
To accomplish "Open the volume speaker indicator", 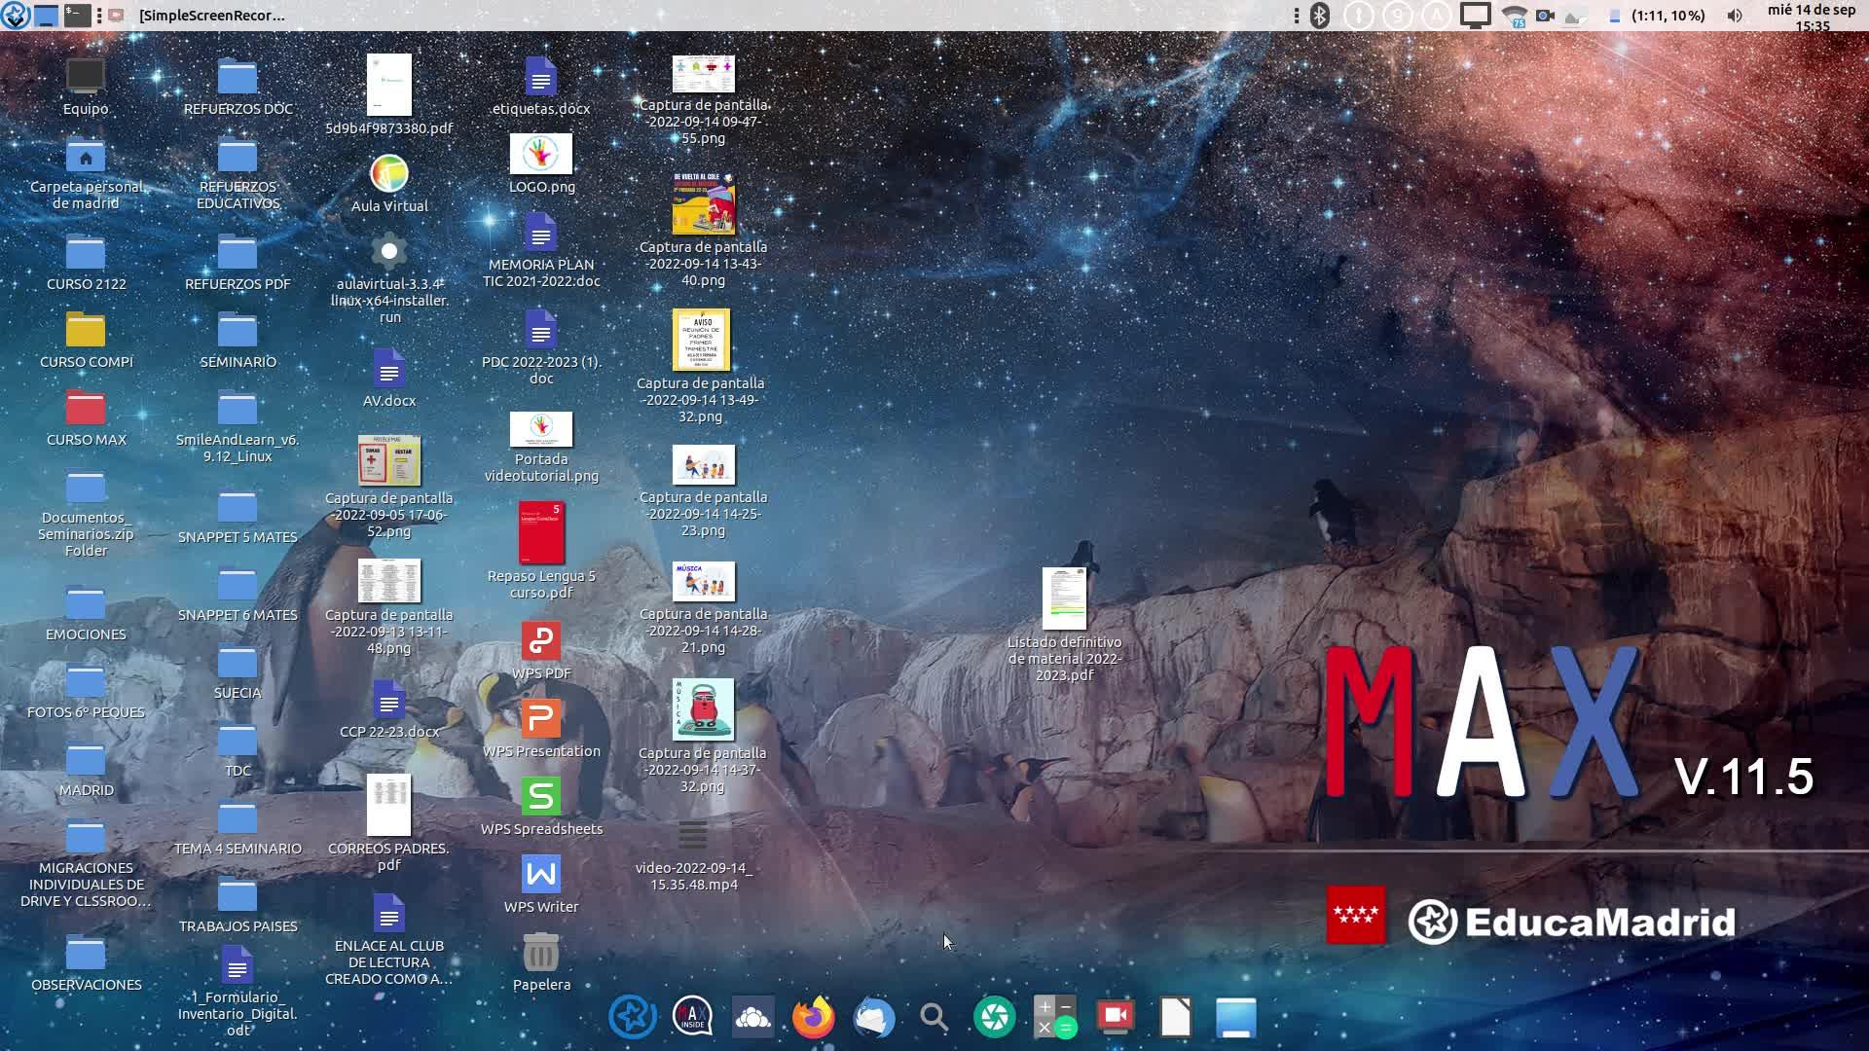I will coord(1734,16).
